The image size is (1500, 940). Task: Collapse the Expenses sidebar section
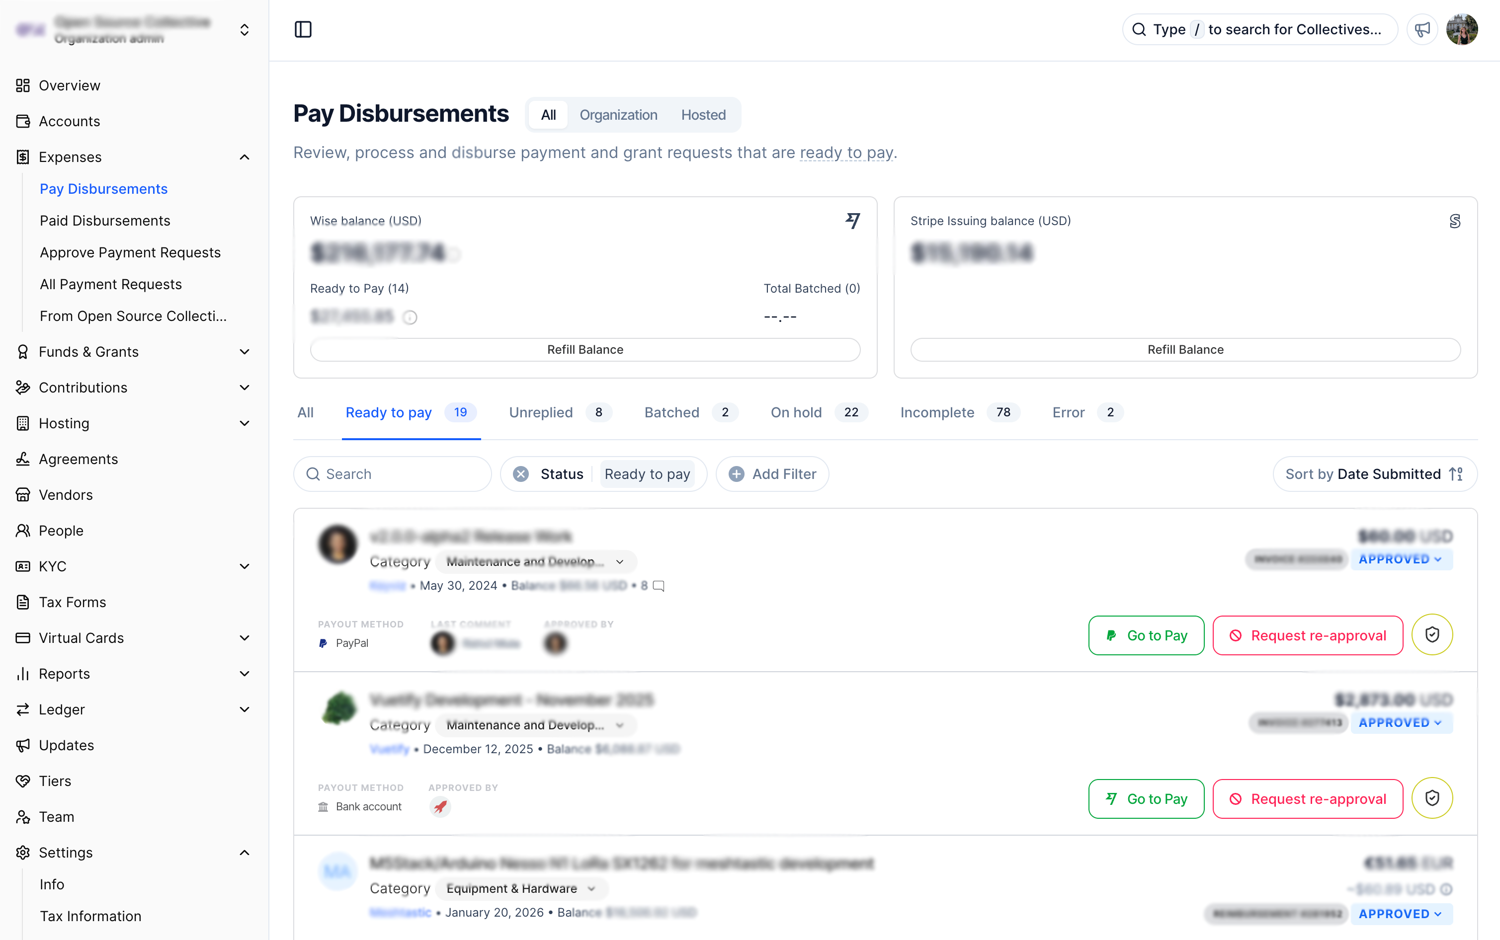(245, 157)
